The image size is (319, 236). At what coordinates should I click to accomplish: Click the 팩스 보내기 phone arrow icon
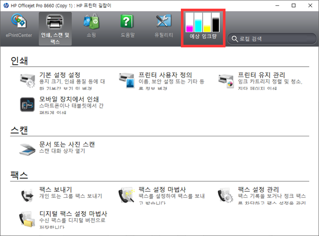tap(27, 196)
